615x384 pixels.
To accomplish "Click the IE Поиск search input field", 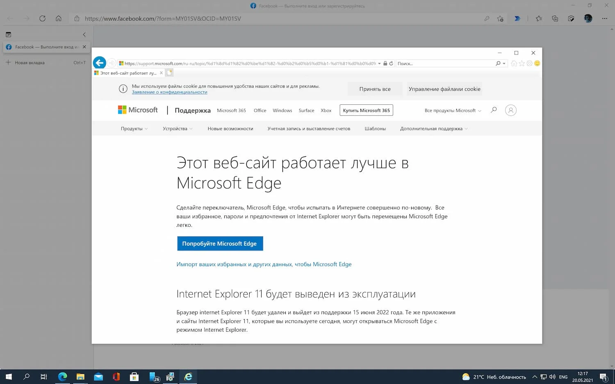I will coord(445,63).
